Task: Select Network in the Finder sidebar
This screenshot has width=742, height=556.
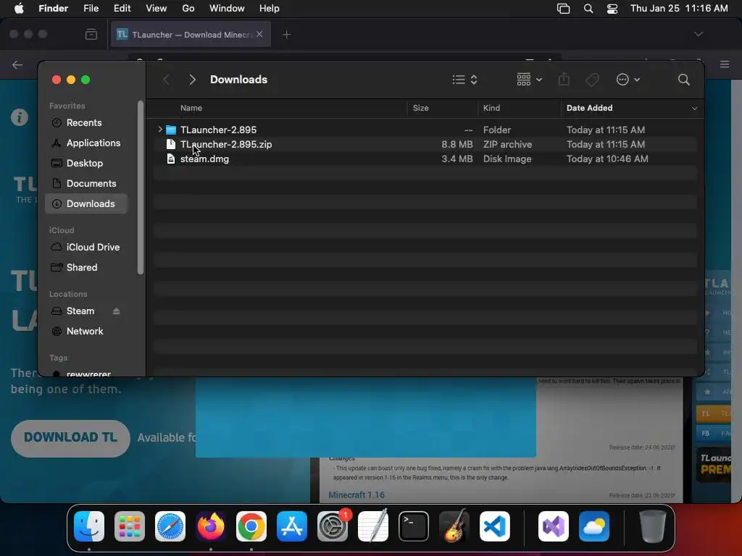Action: (86, 332)
